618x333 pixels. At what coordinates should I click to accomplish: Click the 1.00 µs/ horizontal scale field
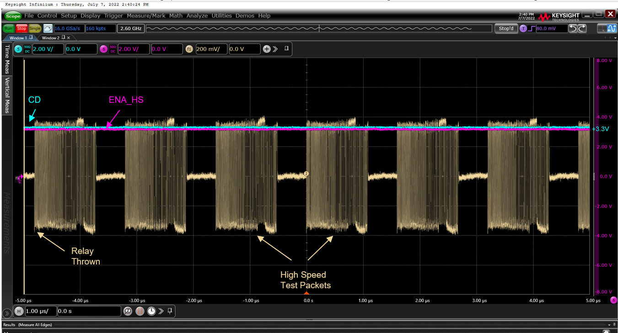[41, 311]
